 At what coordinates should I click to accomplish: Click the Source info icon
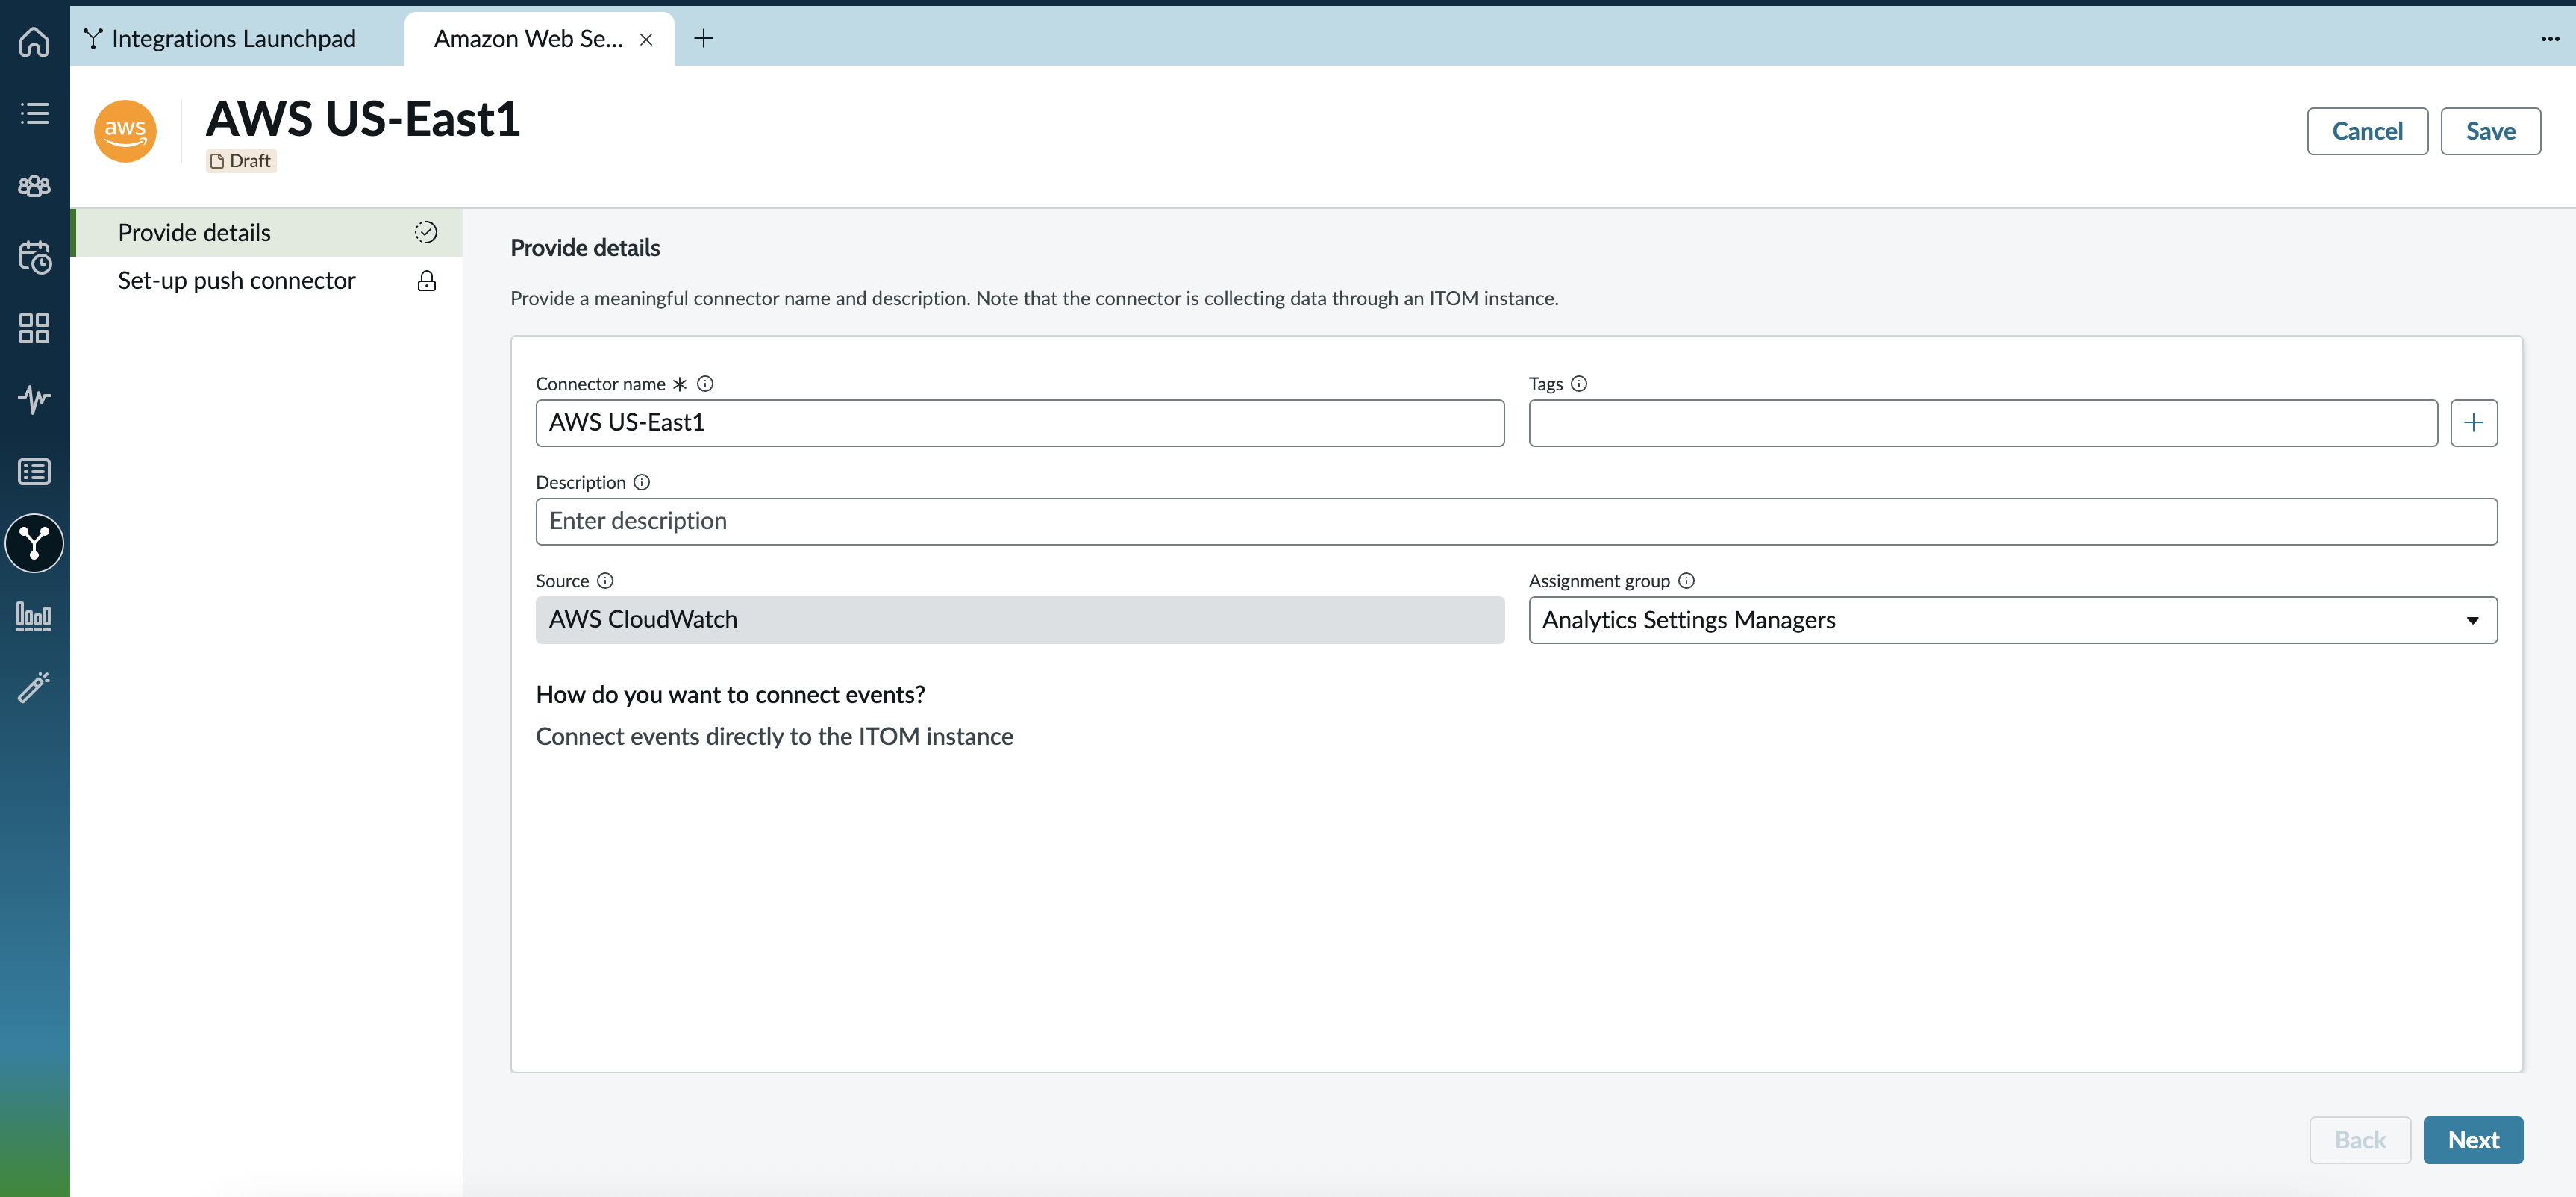pyautogui.click(x=605, y=581)
